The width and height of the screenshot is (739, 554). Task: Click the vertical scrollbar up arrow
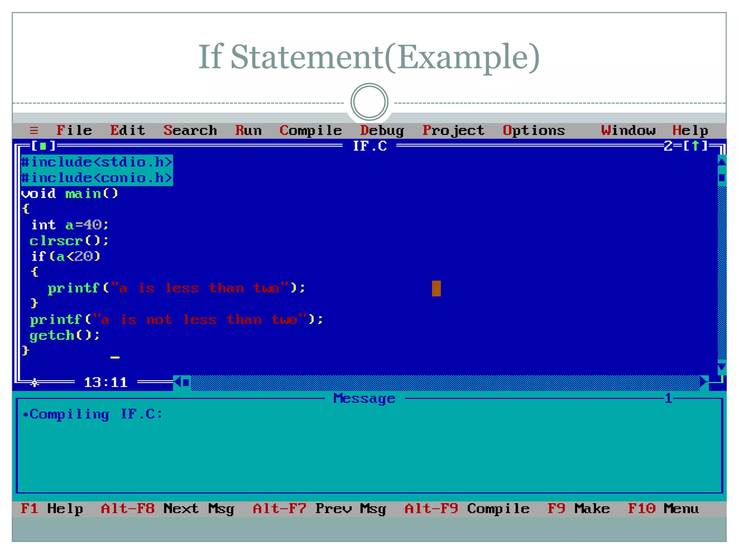(x=722, y=162)
